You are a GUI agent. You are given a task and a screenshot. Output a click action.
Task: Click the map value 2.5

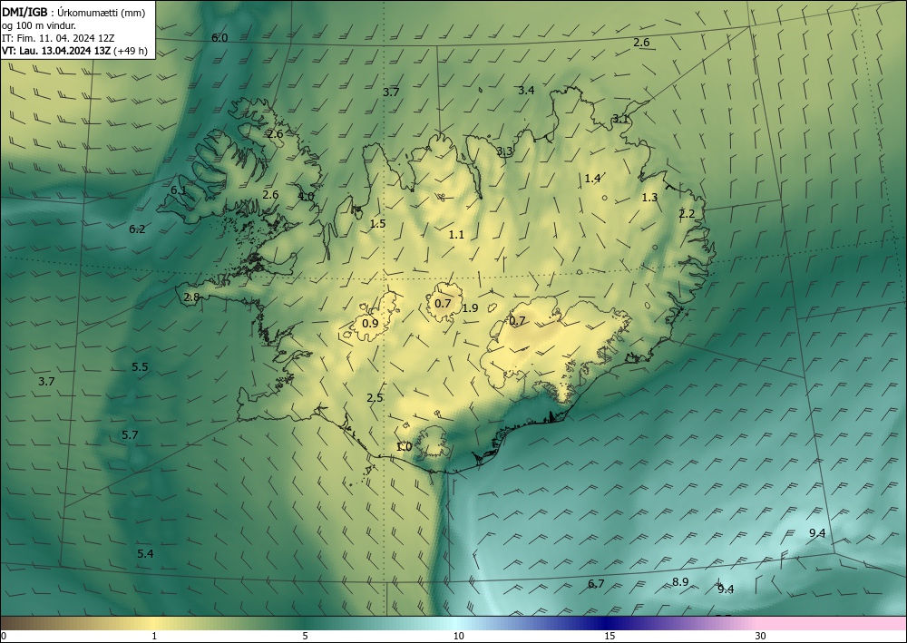point(375,398)
